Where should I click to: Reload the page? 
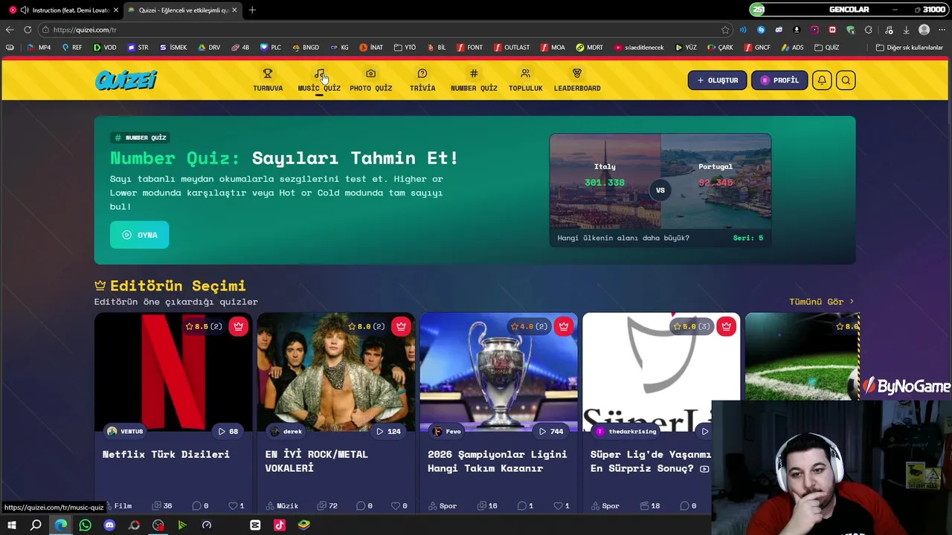point(28,30)
